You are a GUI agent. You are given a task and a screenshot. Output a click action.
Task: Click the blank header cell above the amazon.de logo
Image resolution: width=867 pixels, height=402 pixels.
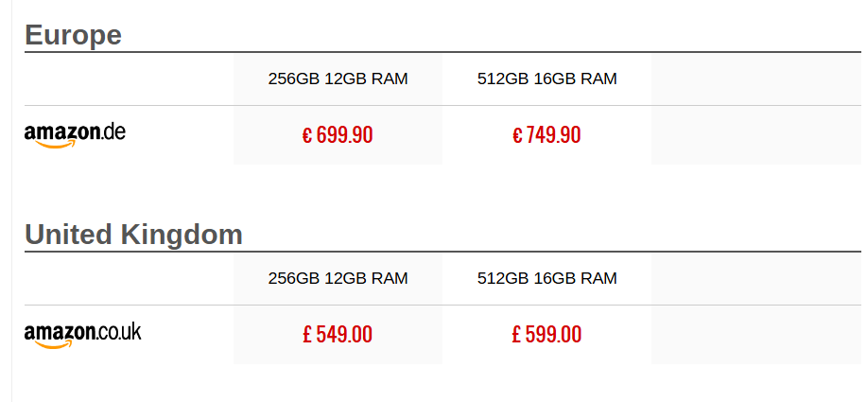(x=129, y=79)
